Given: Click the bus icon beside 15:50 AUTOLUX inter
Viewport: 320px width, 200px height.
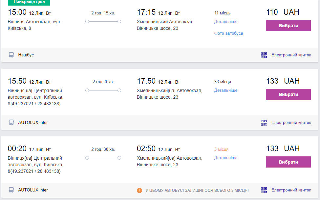Looking at the screenshot, I should [11, 123].
